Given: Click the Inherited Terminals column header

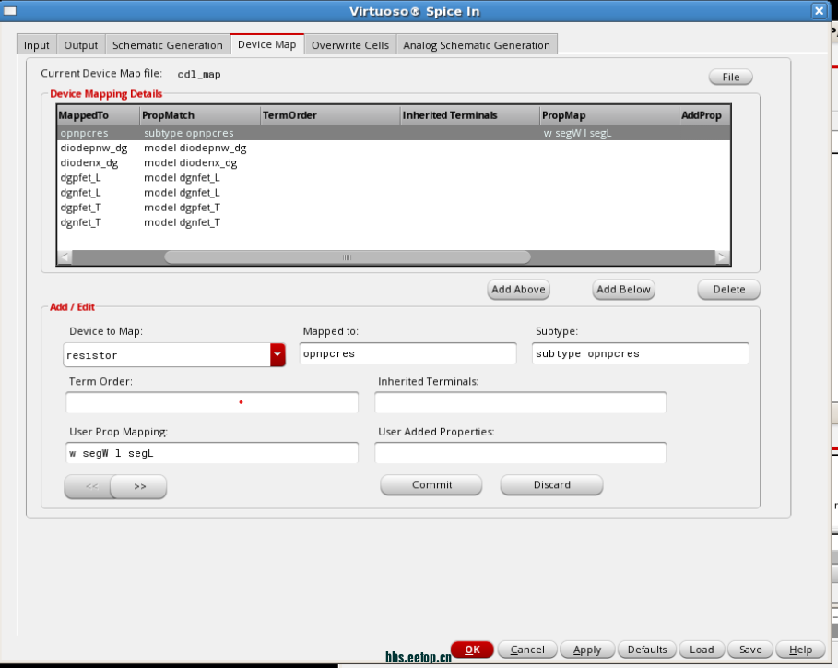Looking at the screenshot, I should [470, 115].
